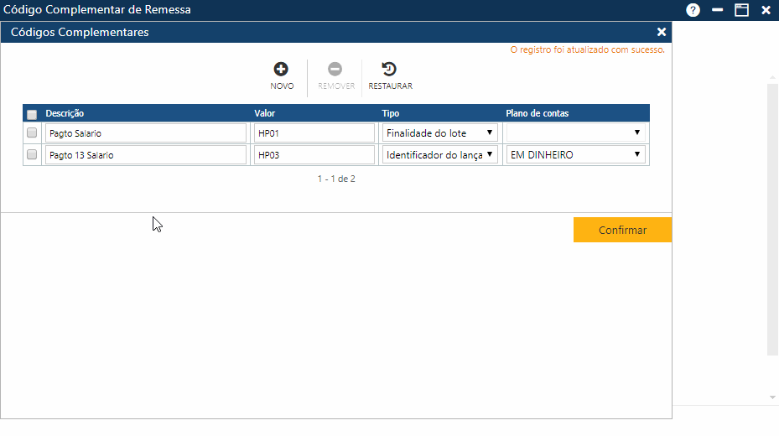
Task: Open the help question mark icon
Action: pos(693,10)
